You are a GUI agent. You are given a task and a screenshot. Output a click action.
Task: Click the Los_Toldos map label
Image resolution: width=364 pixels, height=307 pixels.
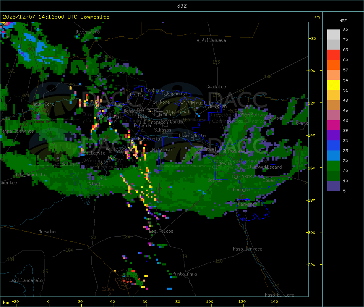(161, 231)
